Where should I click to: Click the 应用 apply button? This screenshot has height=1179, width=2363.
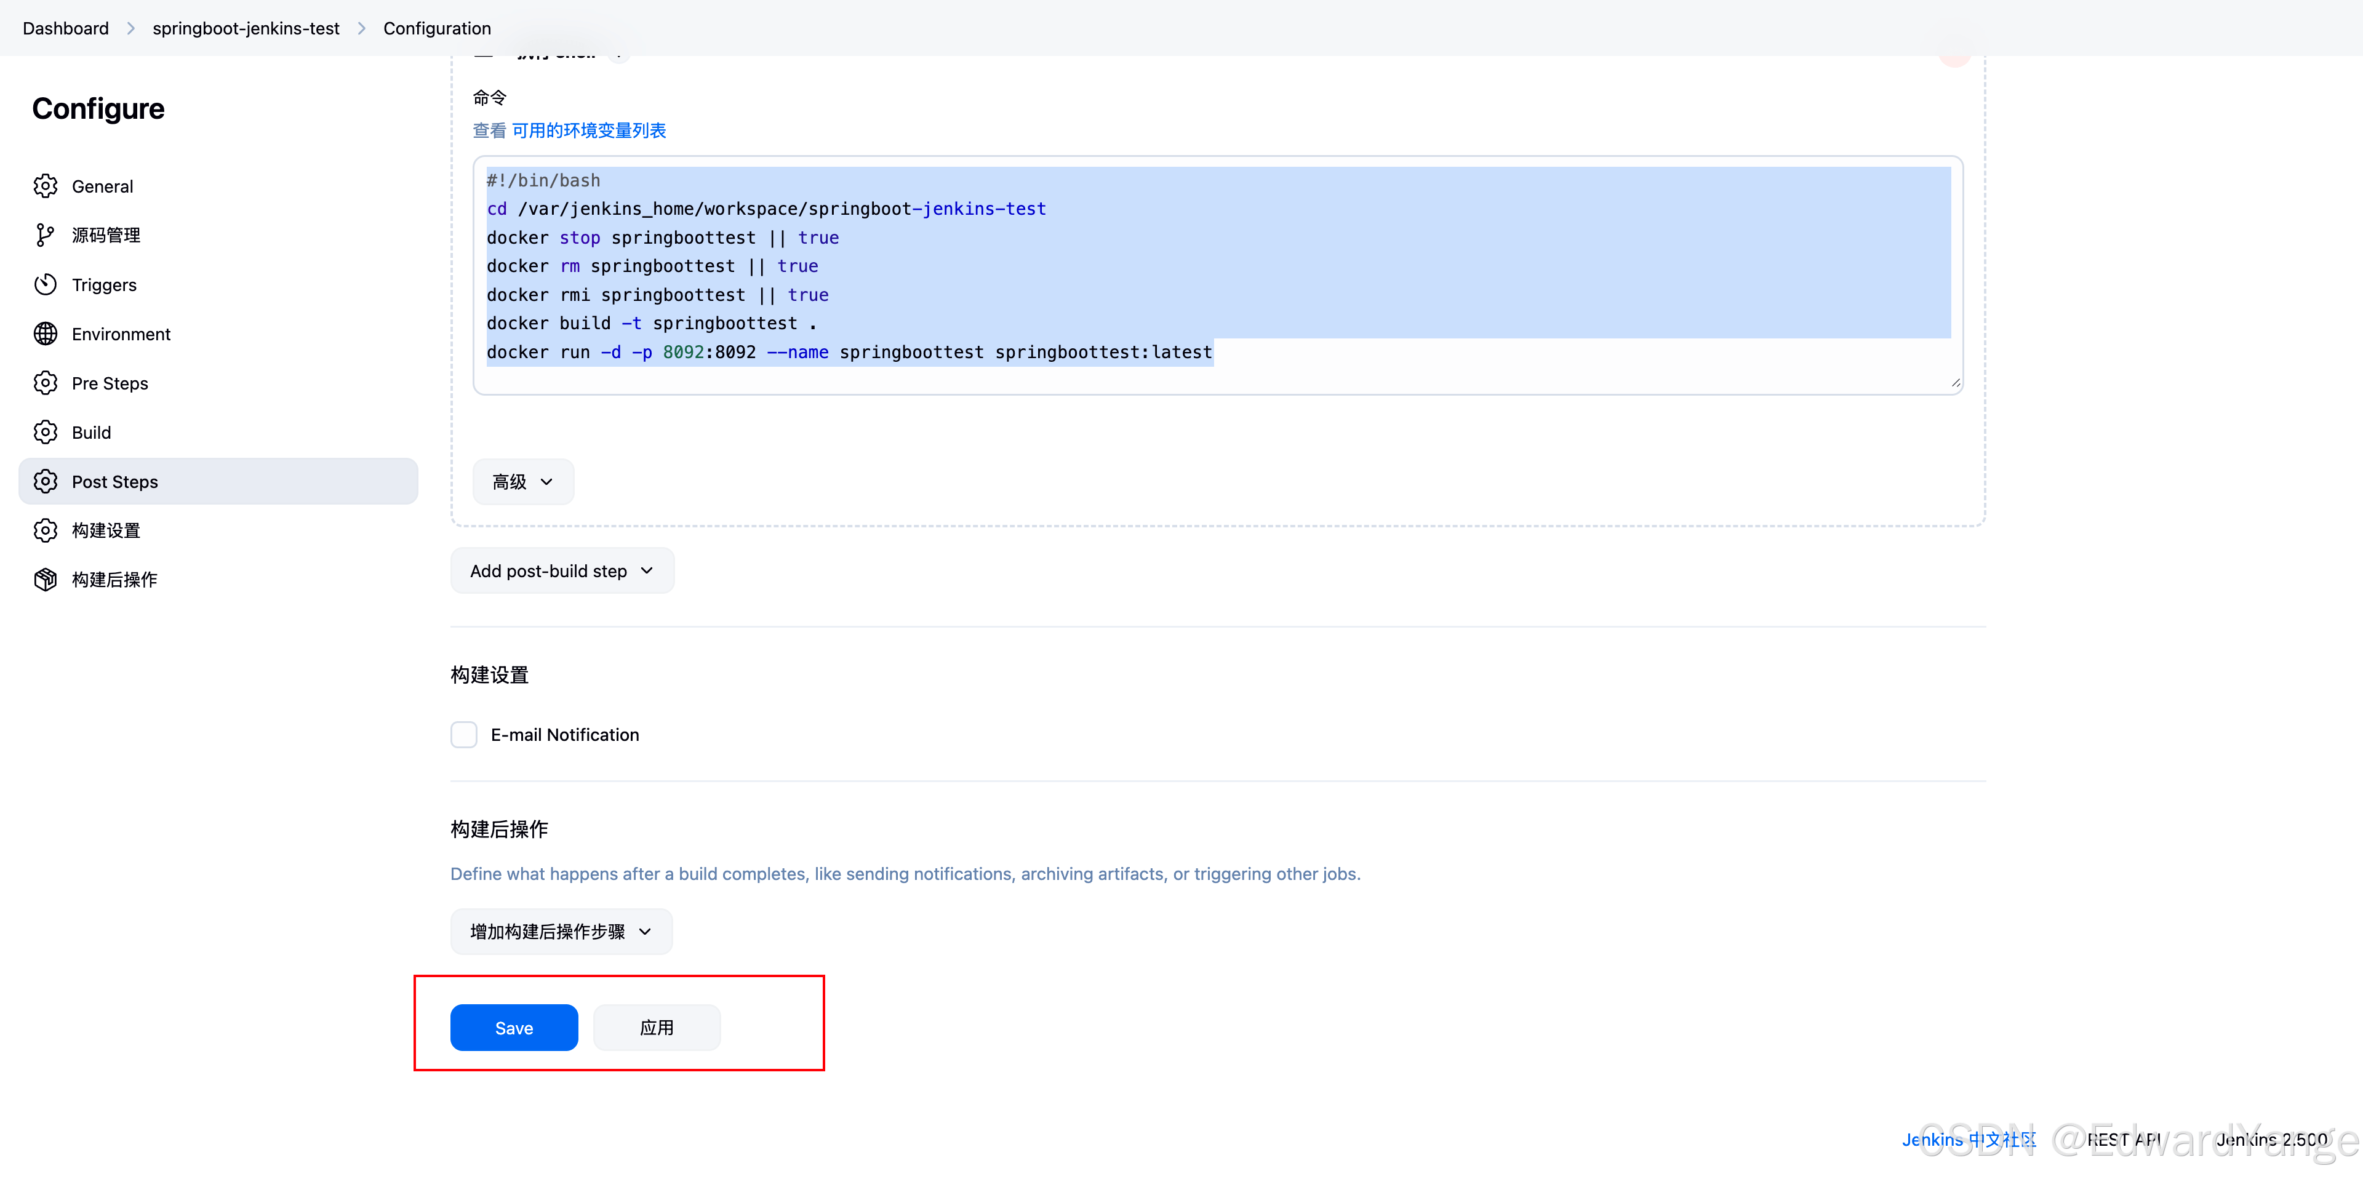(657, 1028)
